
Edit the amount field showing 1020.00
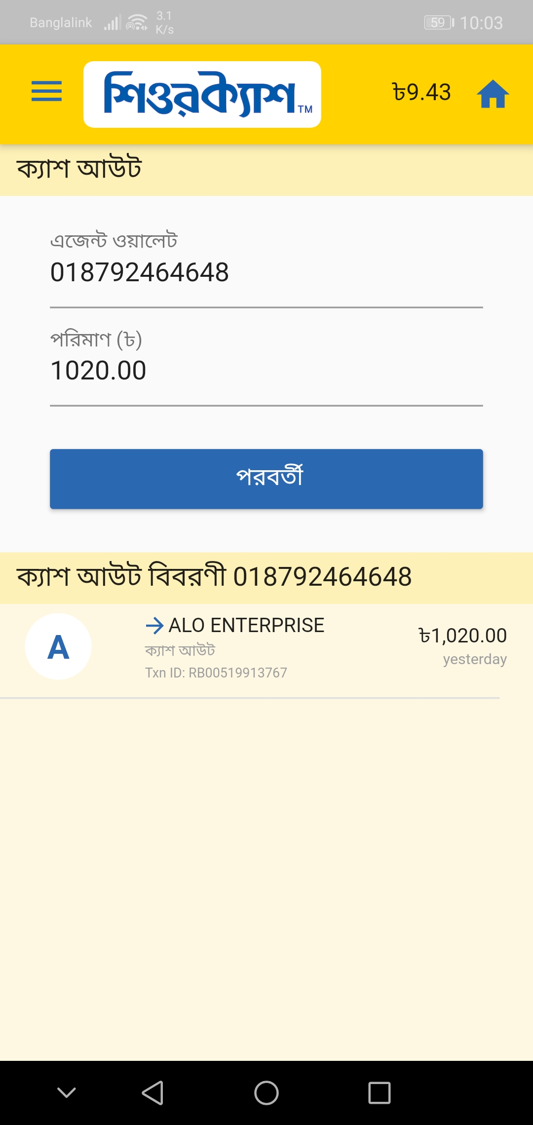(266, 371)
